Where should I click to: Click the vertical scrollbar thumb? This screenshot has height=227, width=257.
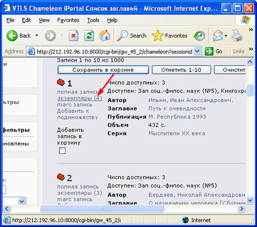[250, 90]
